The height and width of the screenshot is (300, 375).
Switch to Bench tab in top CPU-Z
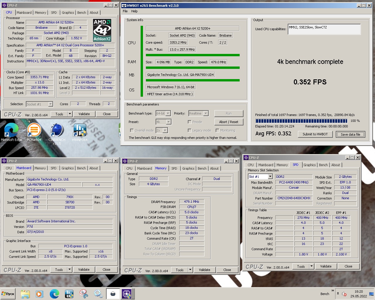click(82, 13)
